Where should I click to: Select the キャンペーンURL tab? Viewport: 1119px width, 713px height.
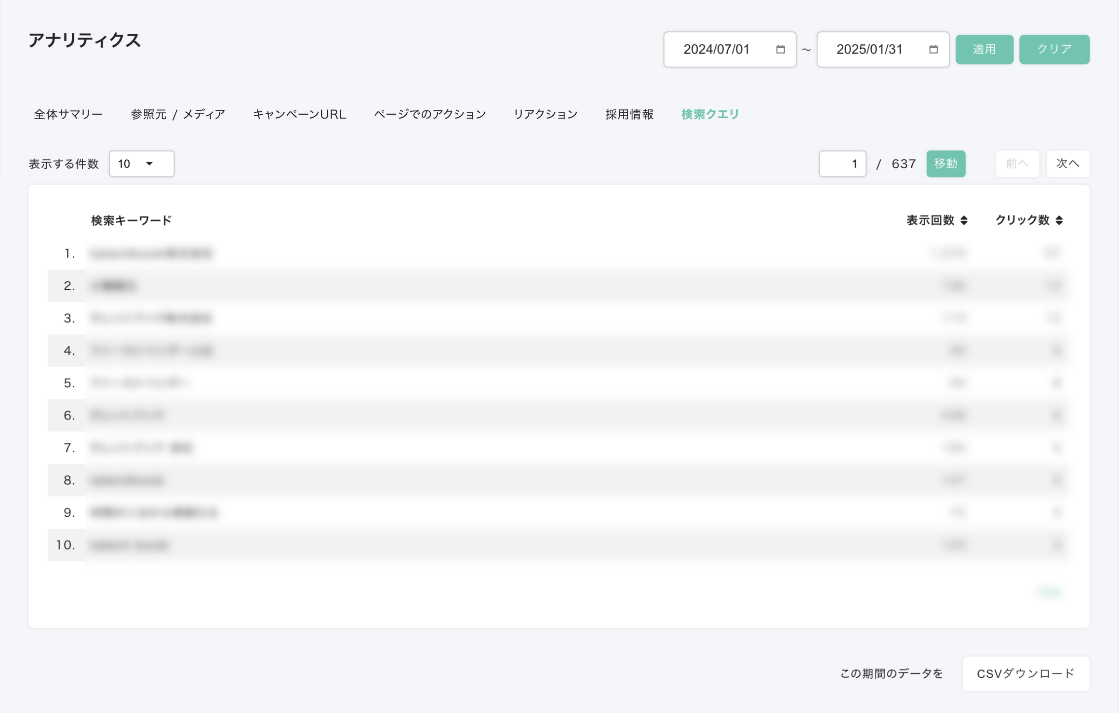(299, 114)
